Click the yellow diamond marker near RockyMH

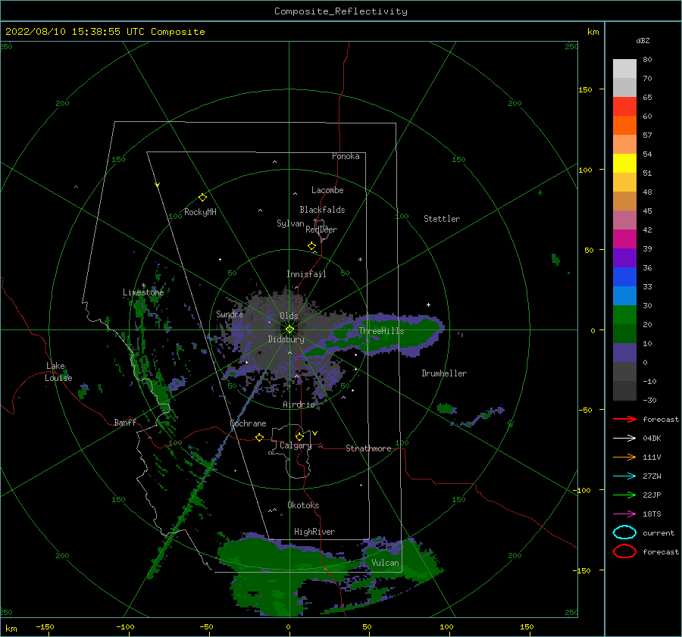click(x=202, y=198)
